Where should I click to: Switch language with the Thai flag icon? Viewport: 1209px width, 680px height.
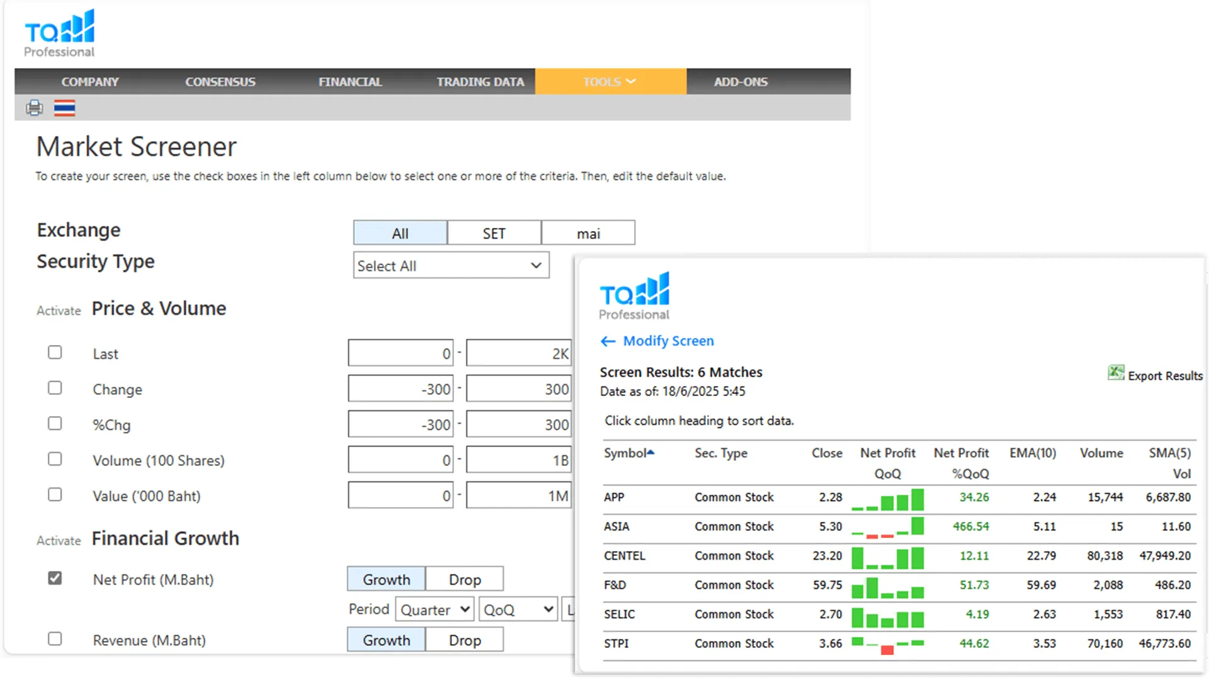(64, 108)
